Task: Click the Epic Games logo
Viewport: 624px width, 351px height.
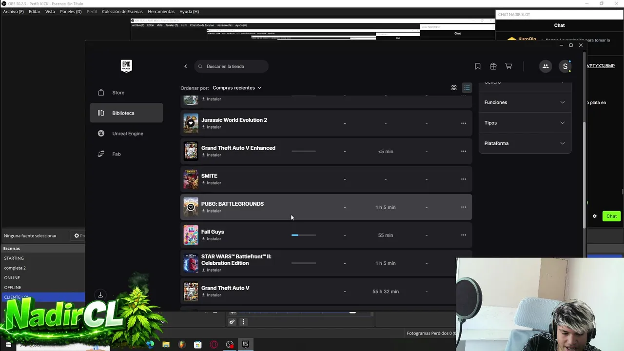Action: [x=126, y=66]
